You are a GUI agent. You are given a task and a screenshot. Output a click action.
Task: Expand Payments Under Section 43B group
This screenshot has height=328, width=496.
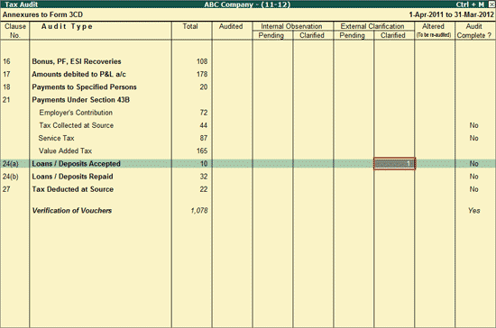80,100
